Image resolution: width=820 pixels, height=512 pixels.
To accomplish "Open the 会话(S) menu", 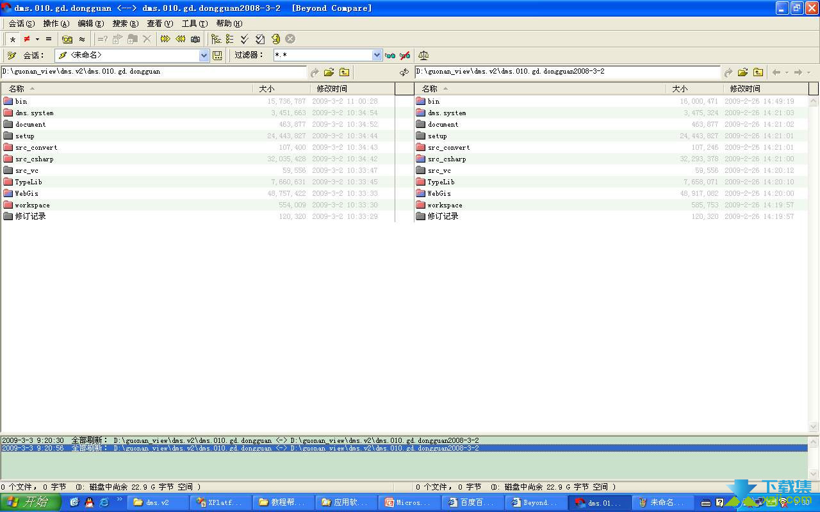I will pyautogui.click(x=22, y=24).
